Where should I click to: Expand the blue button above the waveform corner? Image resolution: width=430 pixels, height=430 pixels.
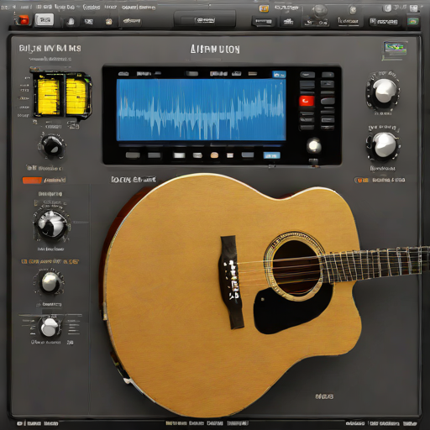[x=279, y=75]
